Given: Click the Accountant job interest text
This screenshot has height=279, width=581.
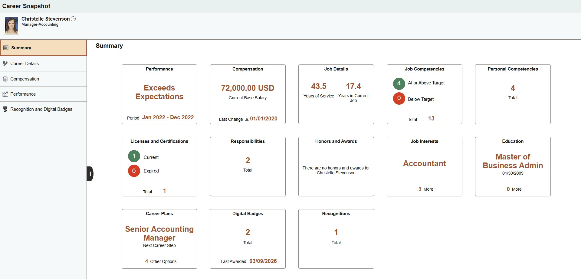Looking at the screenshot, I should click(x=425, y=163).
